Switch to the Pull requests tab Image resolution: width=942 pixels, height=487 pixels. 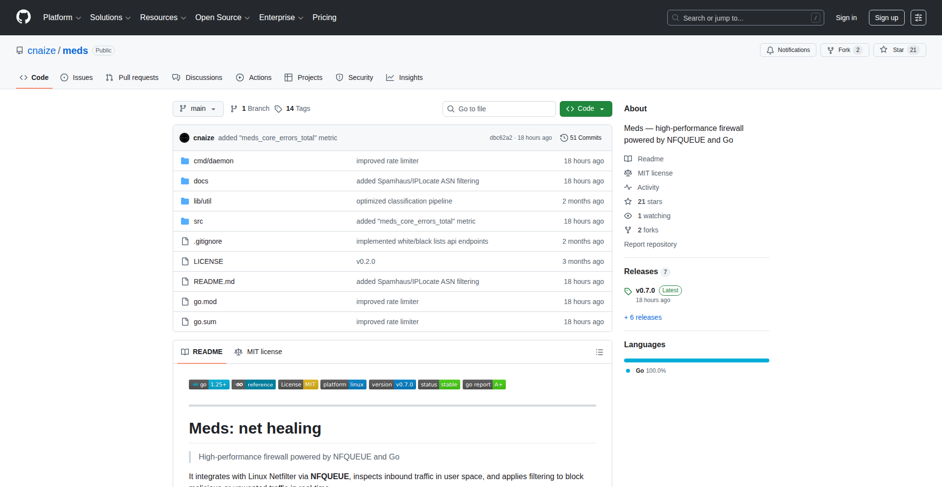132,77
